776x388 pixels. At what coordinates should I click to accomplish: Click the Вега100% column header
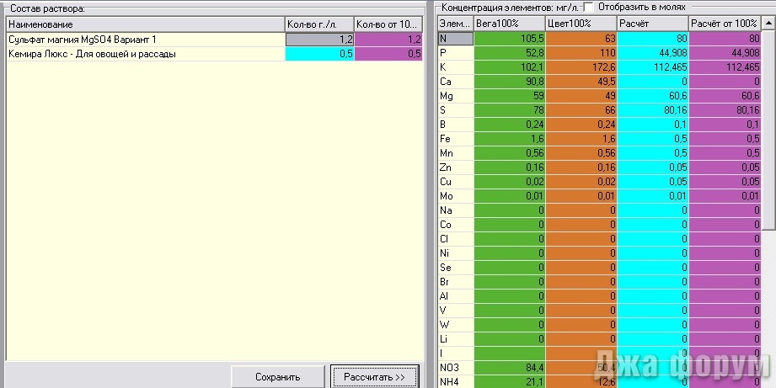[x=509, y=23]
